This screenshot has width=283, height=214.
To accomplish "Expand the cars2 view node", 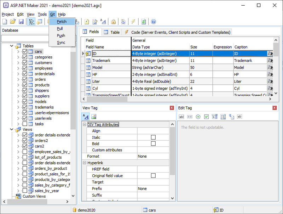I will [18, 146].
